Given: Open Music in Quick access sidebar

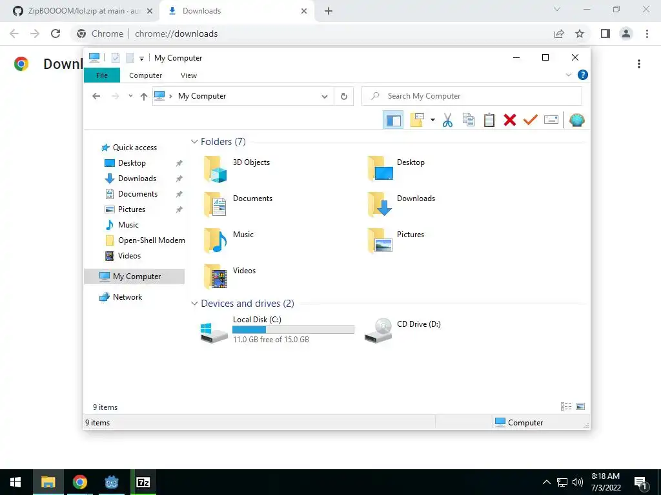Looking at the screenshot, I should pos(128,225).
